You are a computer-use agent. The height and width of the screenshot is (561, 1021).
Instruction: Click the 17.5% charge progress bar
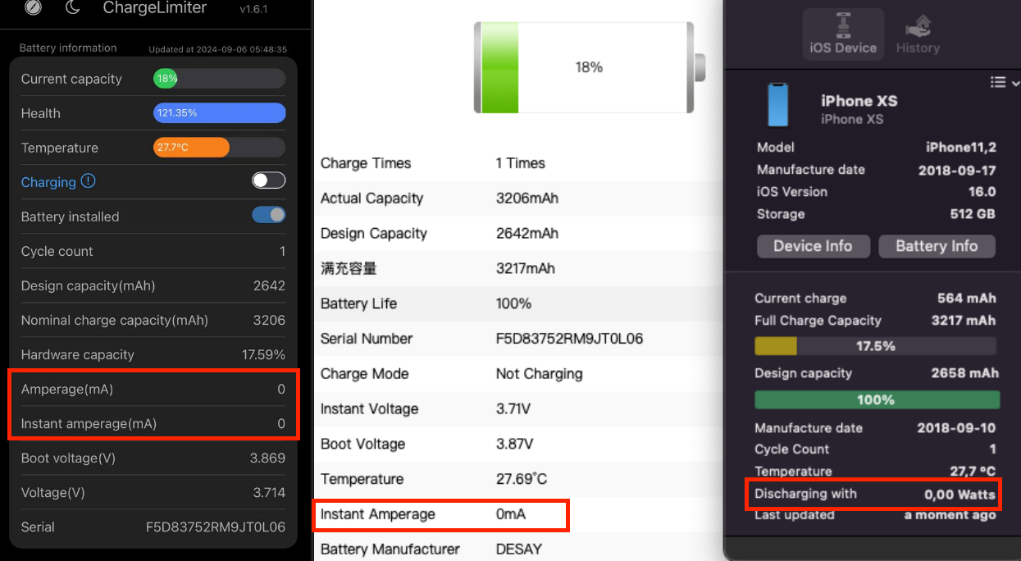(876, 346)
